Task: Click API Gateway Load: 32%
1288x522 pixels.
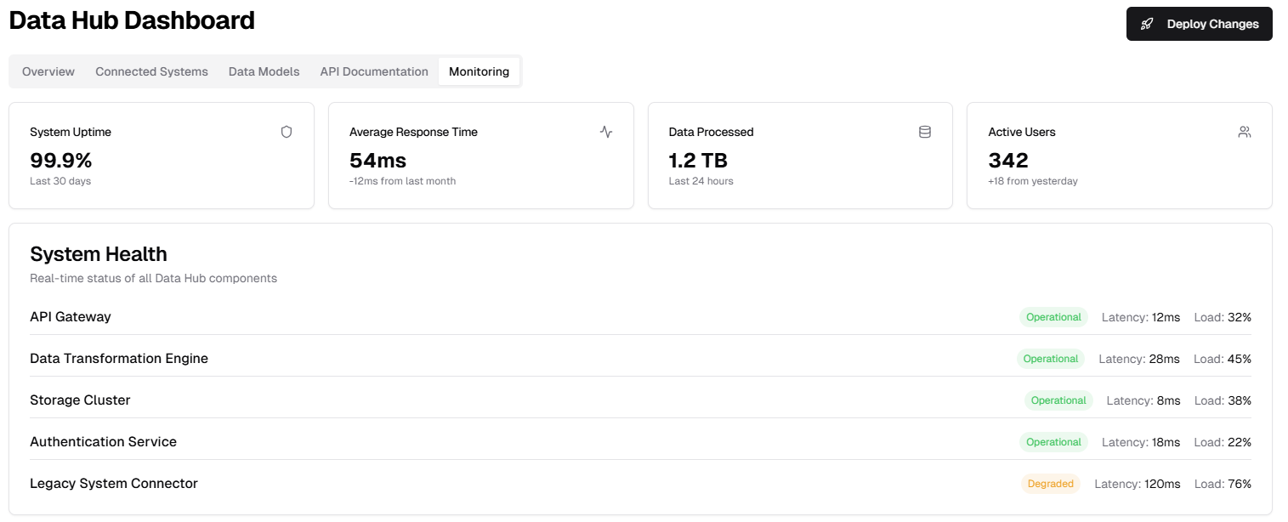Action: coord(1223,317)
